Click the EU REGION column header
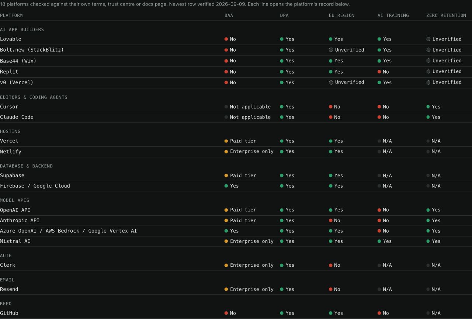Viewport: 472px width, 319px height. 341,15
